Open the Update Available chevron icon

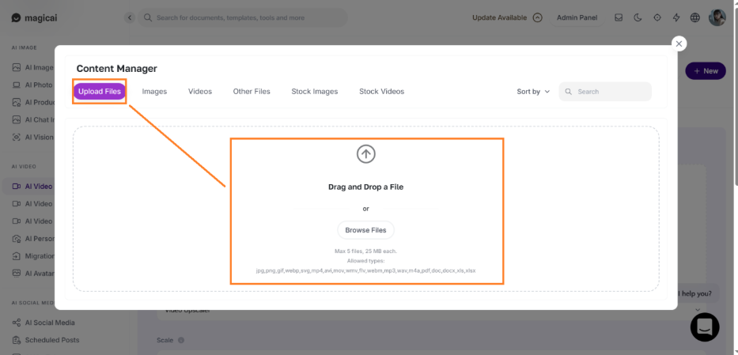[x=538, y=18]
